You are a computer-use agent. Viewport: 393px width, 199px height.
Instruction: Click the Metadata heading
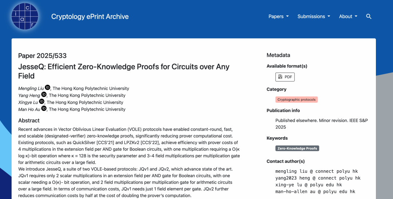278,55
